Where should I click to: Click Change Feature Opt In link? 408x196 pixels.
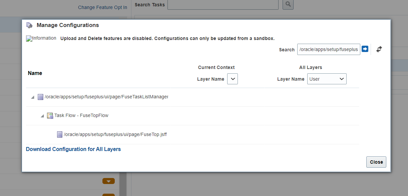point(102,7)
